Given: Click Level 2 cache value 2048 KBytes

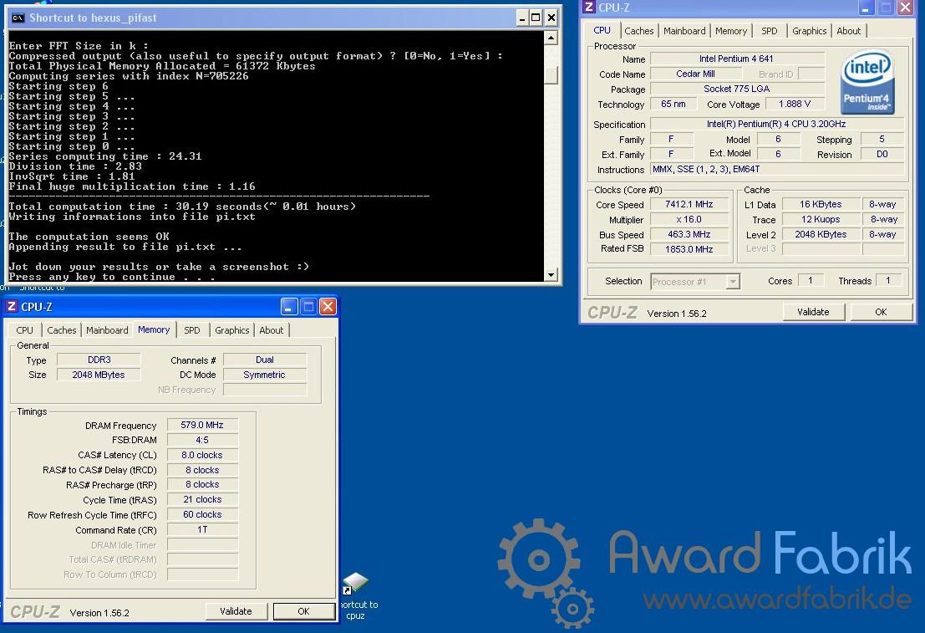Looking at the screenshot, I should (x=821, y=234).
